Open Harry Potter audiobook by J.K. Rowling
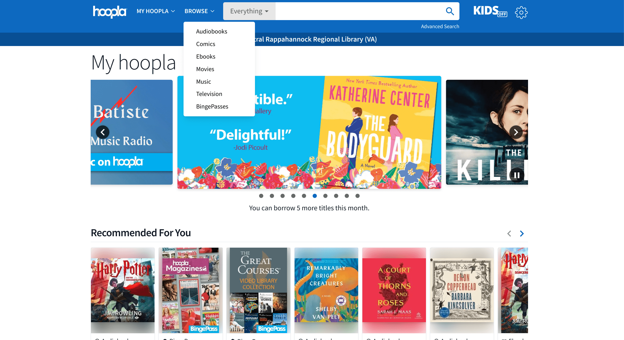Screen dimensions: 624x340 click(123, 290)
